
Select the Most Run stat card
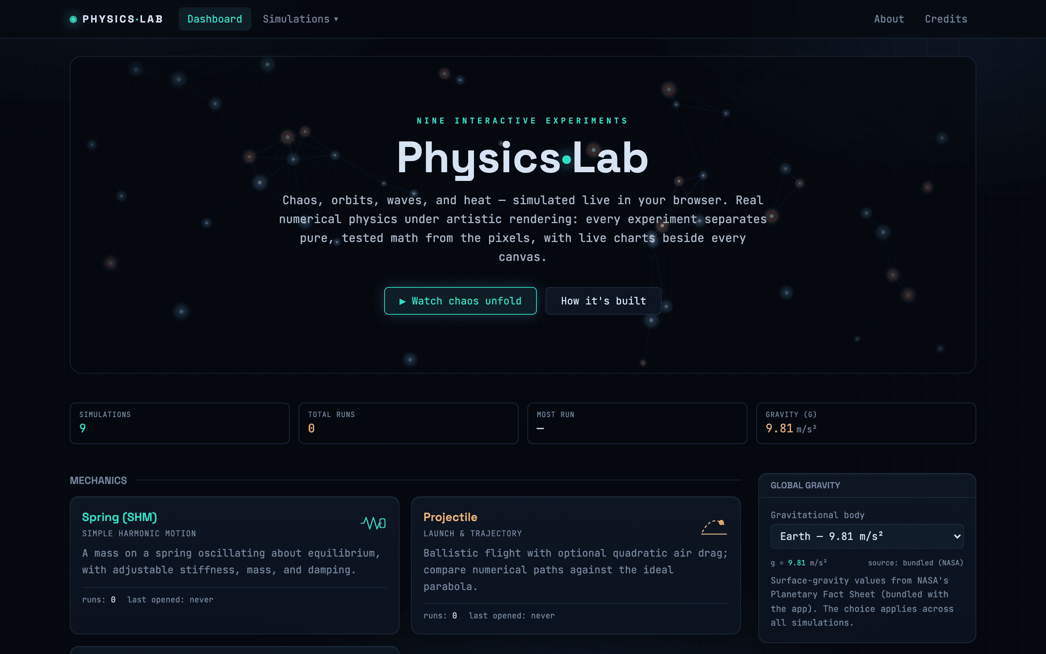637,423
